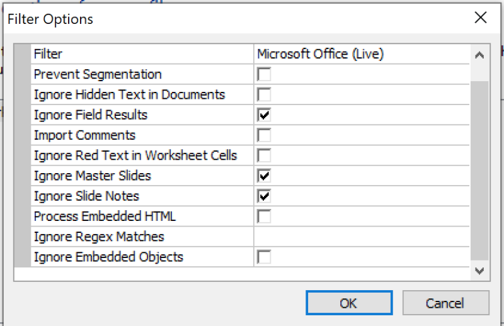This screenshot has width=504, height=326.
Task: Uncheck Ignore Master Slides option
Action: (x=265, y=176)
